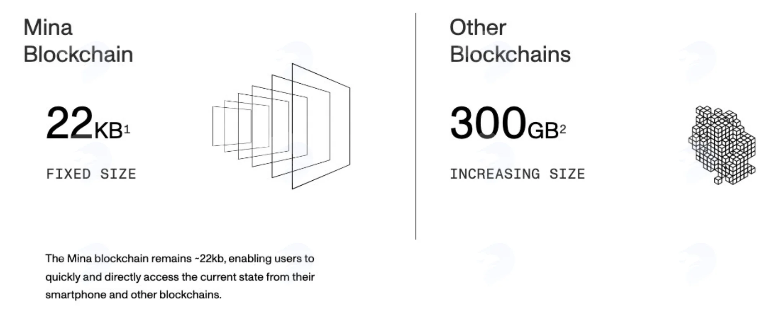This screenshot has width=773, height=314.
Task: Click the INCREASING SIZE label
Action: pyautogui.click(x=517, y=174)
